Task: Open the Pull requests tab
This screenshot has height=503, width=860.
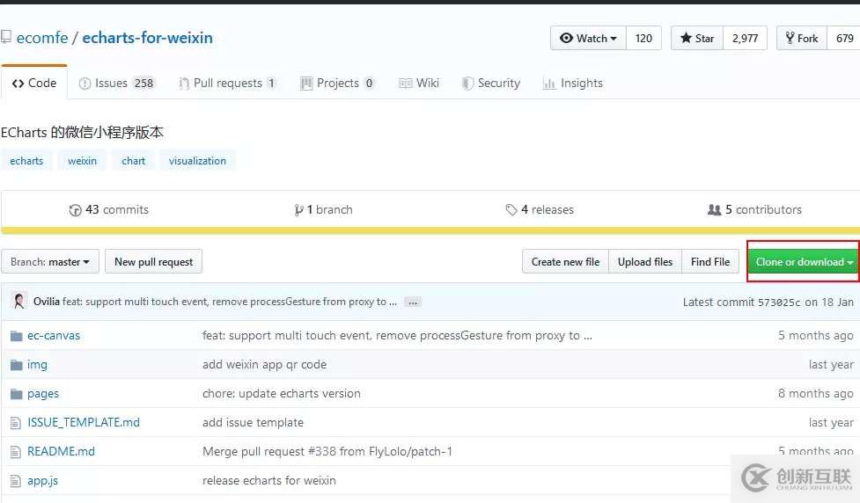Action: (227, 84)
